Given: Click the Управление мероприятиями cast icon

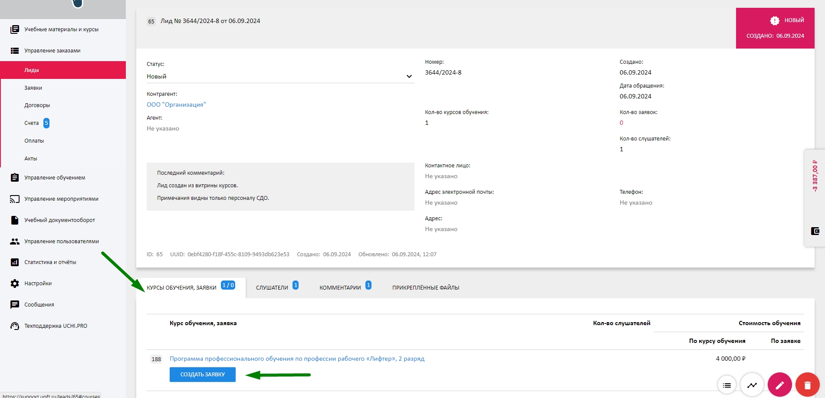Looking at the screenshot, I should tap(15, 199).
